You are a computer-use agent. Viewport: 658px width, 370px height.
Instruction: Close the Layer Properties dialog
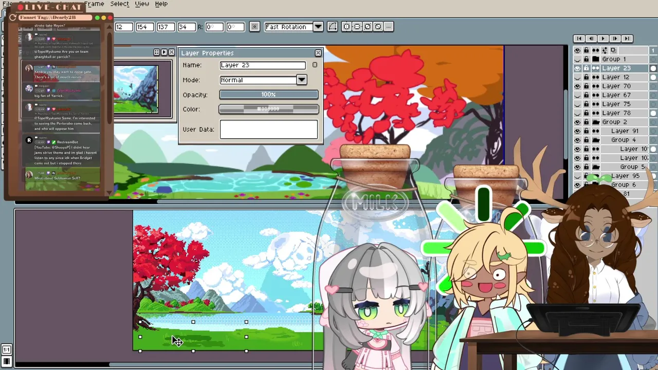point(318,53)
